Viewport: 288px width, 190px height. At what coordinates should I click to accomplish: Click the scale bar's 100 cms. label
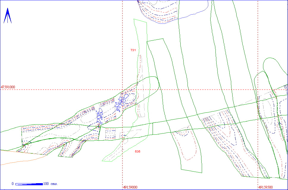click(51, 184)
